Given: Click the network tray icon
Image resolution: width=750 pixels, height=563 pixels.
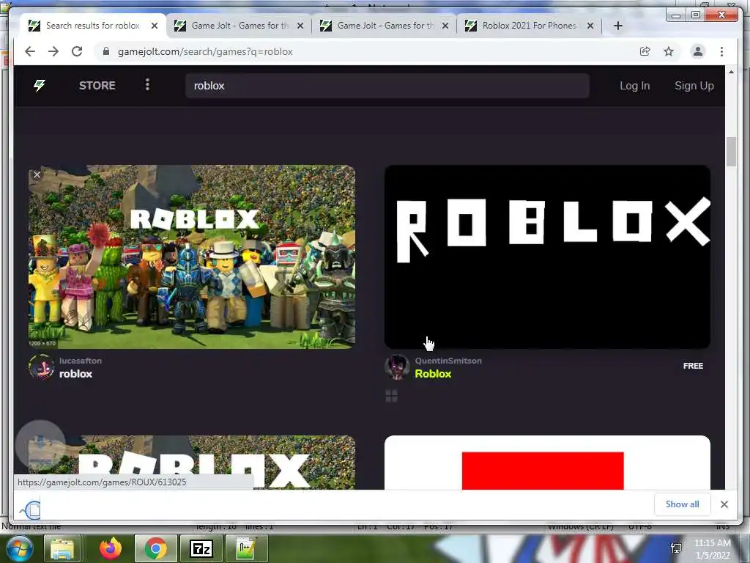Looking at the screenshot, I should point(676,548).
